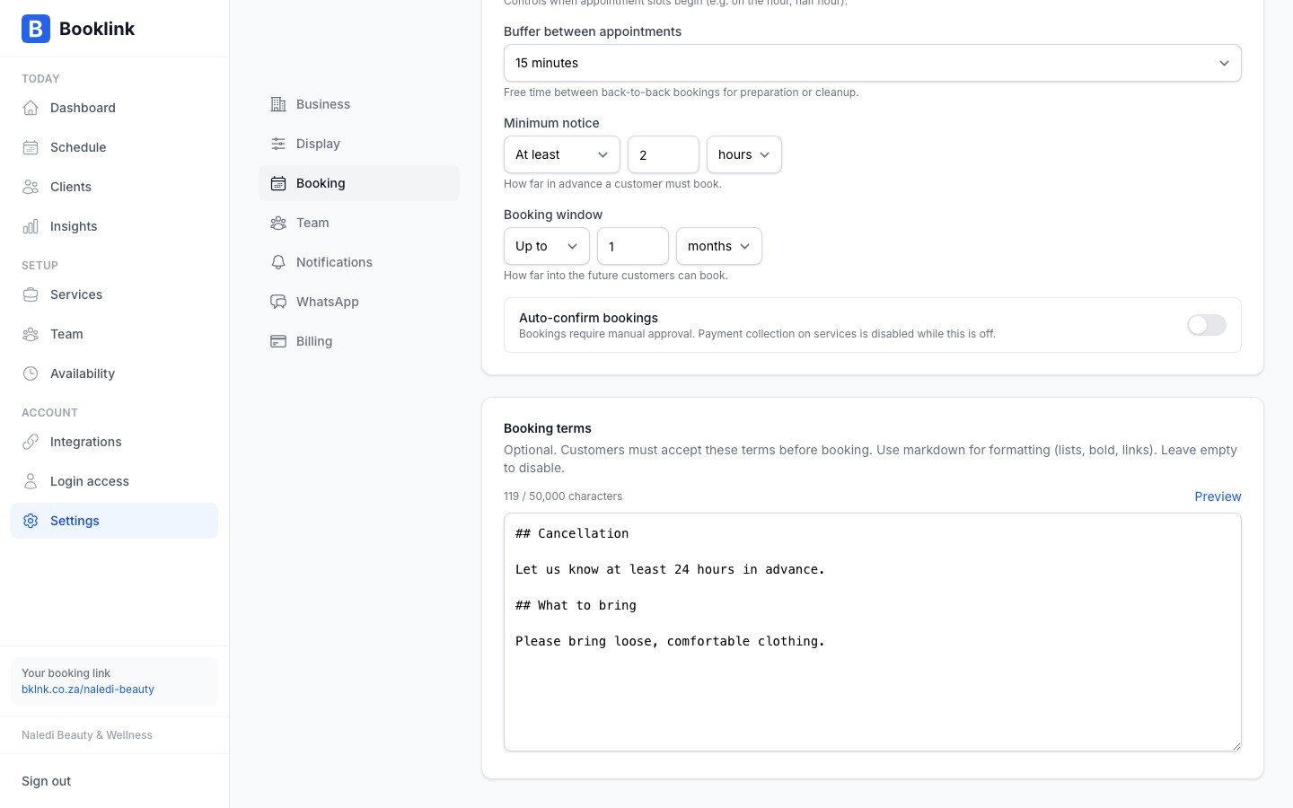Open Login access under Account
This screenshot has height=808, width=1293.
pos(114,481)
